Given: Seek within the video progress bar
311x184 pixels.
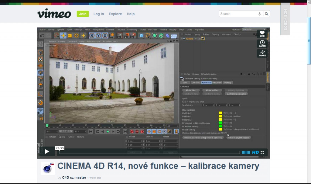Looking at the screenshot, I should (x=149, y=152).
